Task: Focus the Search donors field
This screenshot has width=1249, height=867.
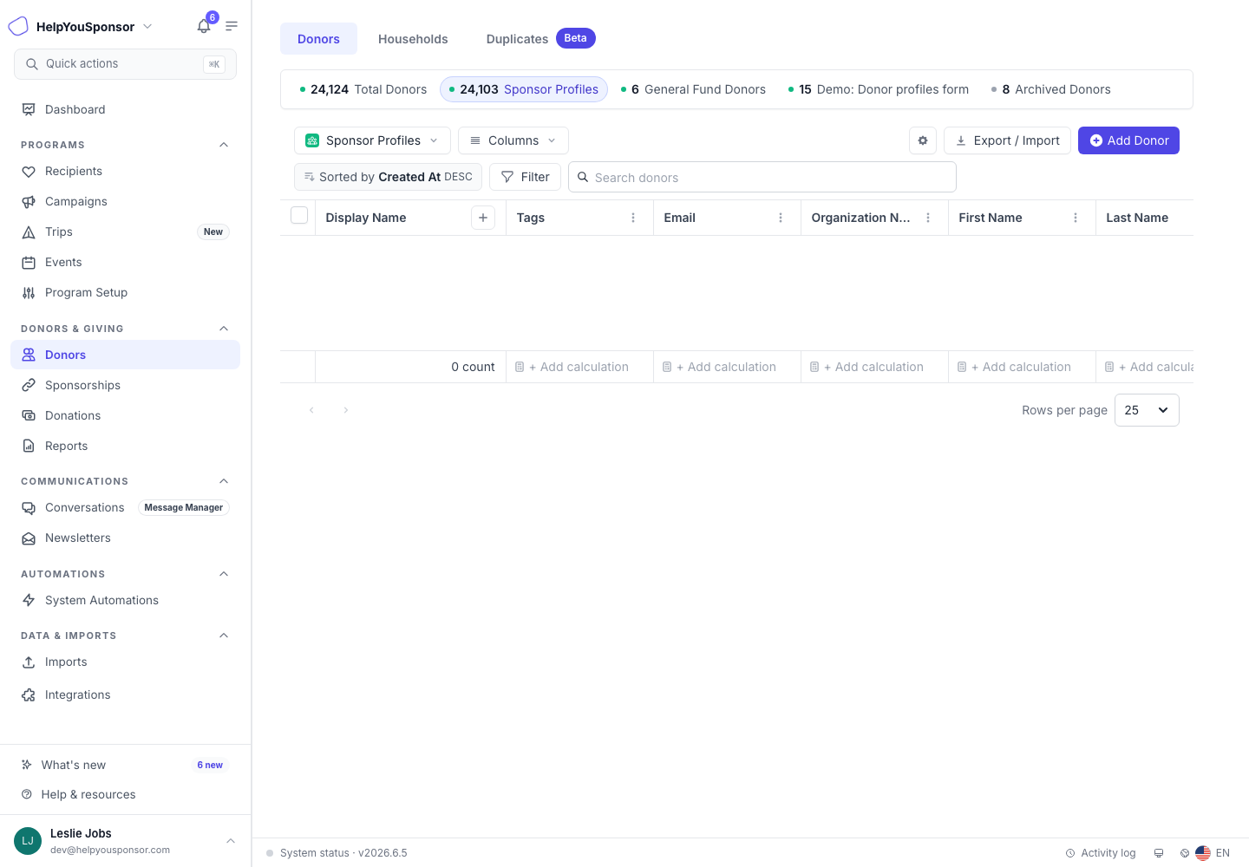Action: [762, 177]
